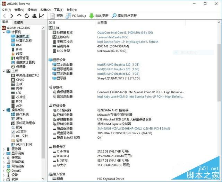This screenshot has width=222, height=182.
Task: Click the tree panel scroll-down arrow
Action: 43,179
